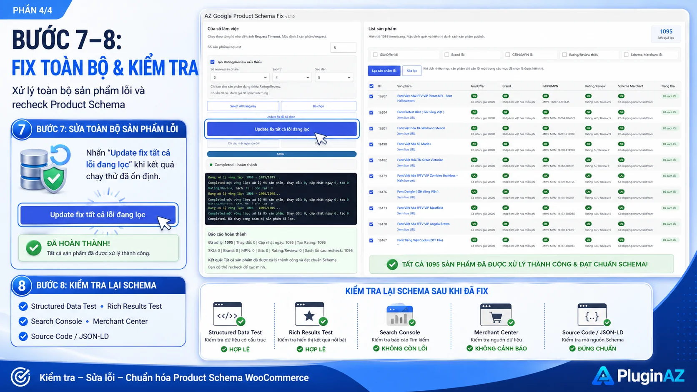This screenshot has width=697, height=392.
Task: Open the Sao đến dropdown
Action: pyautogui.click(x=333, y=77)
